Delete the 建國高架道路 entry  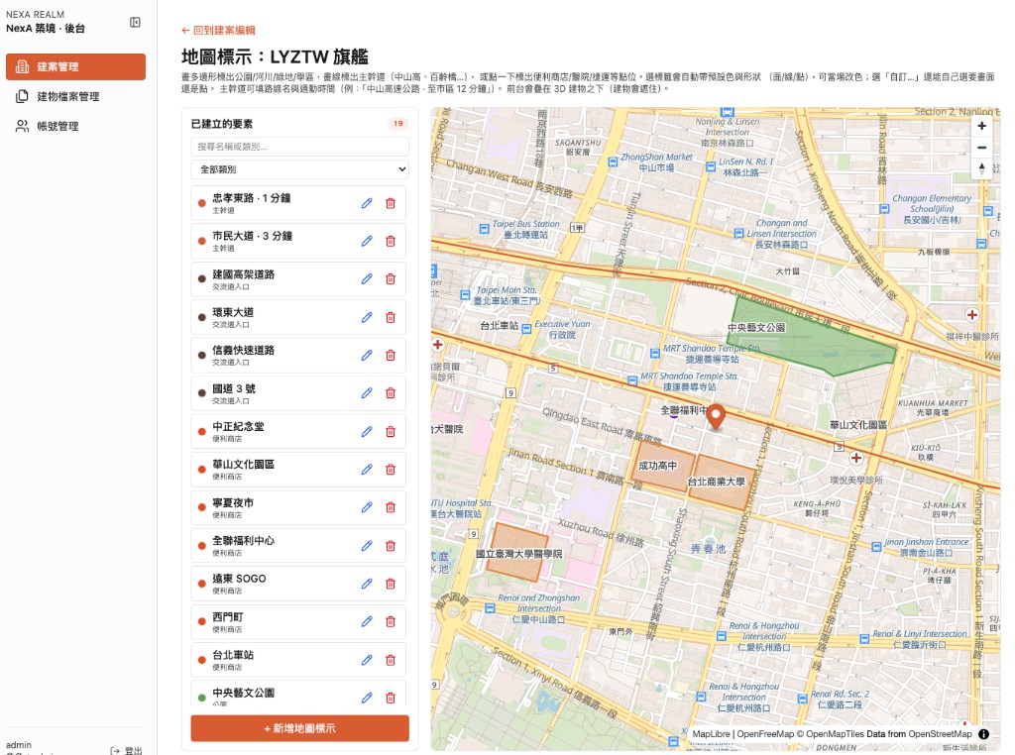391,278
